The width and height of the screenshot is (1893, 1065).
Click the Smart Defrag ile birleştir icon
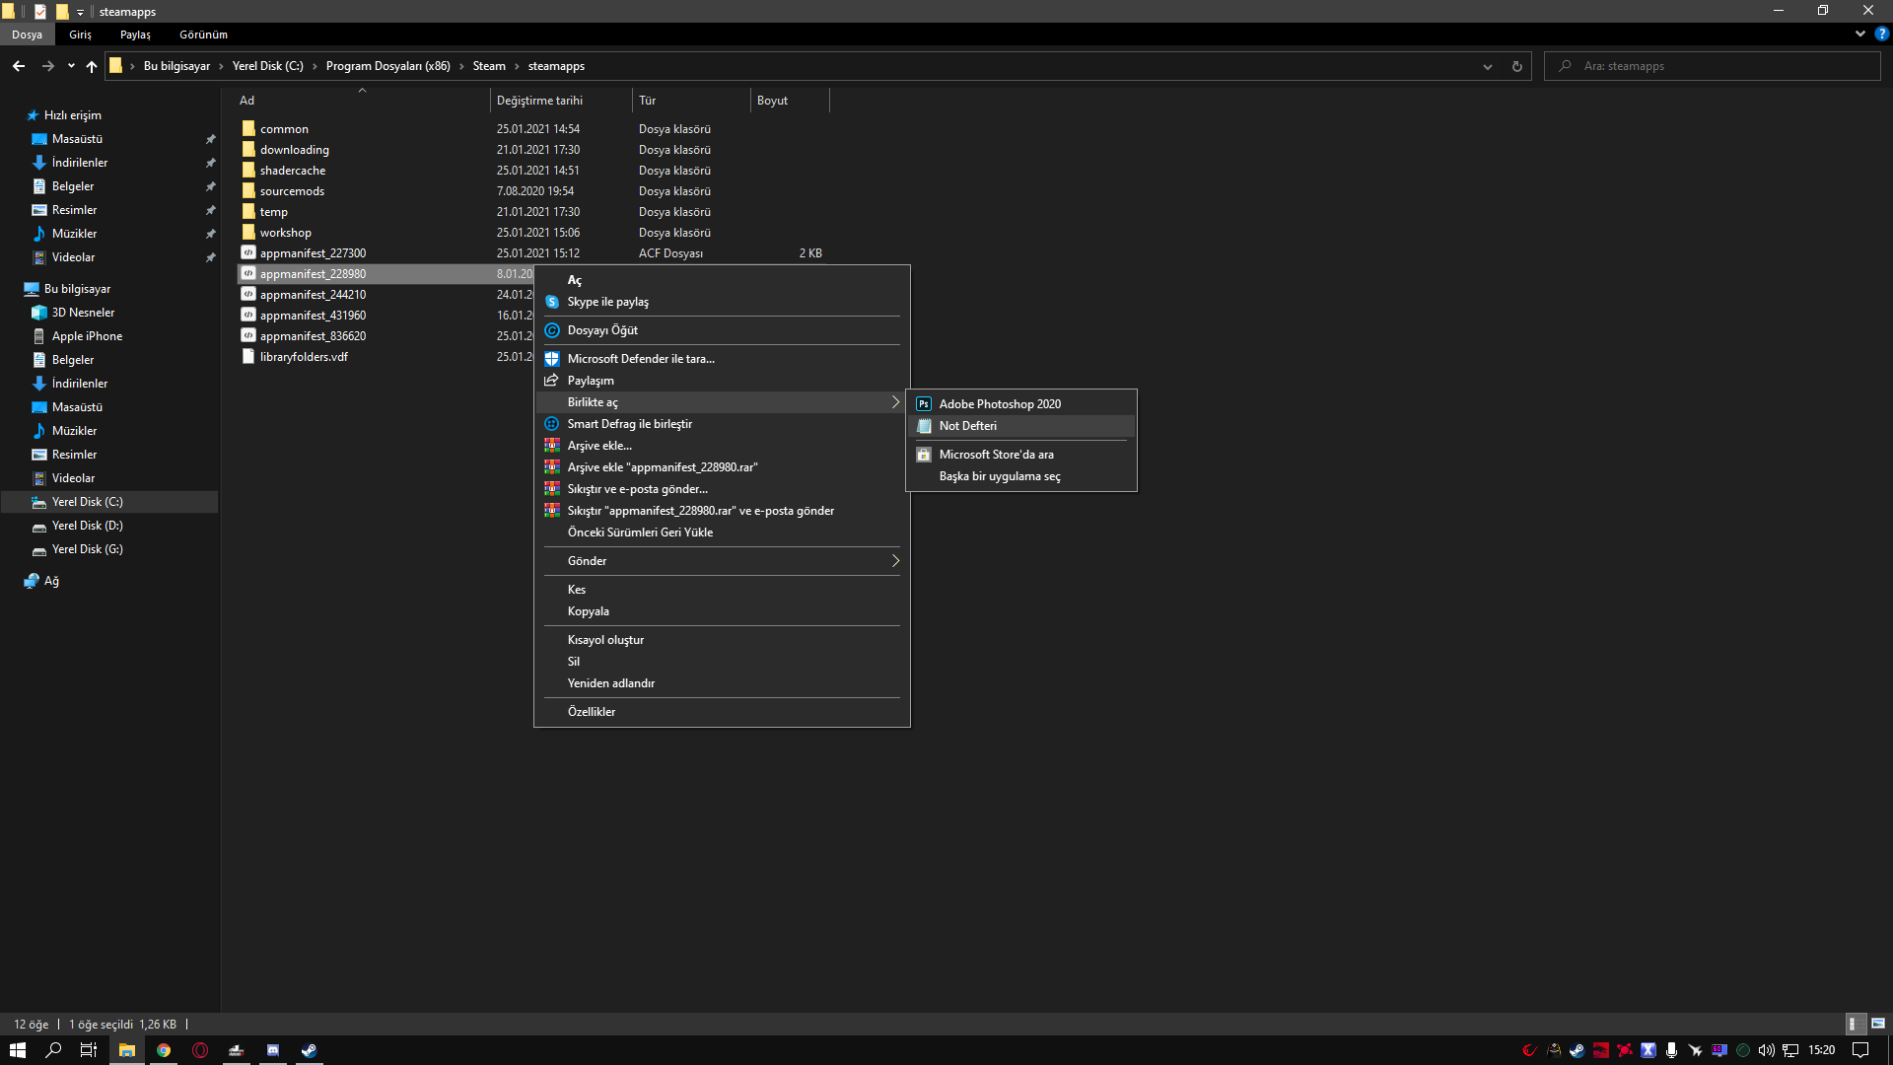pyautogui.click(x=552, y=424)
